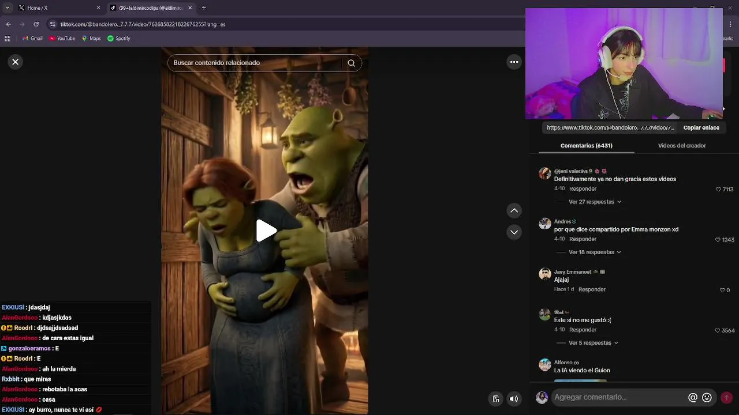
Task: Like Javy Emmanuel's 'Ajajaj' comment
Action: pyautogui.click(x=722, y=290)
